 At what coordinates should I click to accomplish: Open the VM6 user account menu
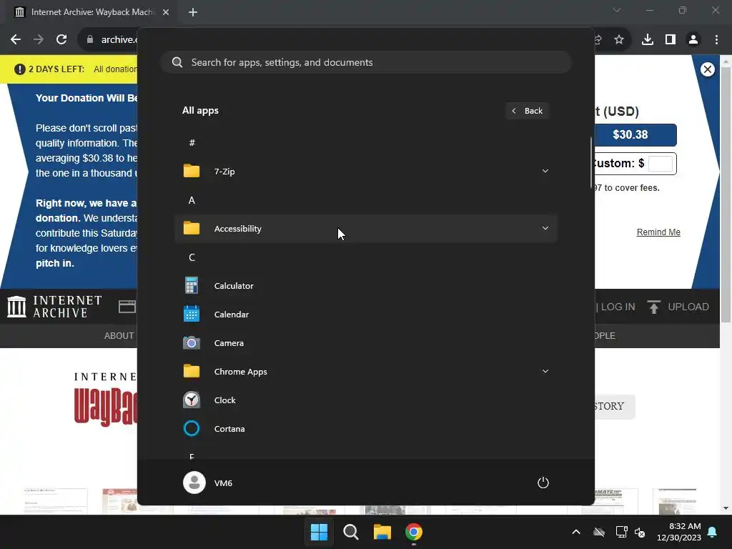click(208, 483)
